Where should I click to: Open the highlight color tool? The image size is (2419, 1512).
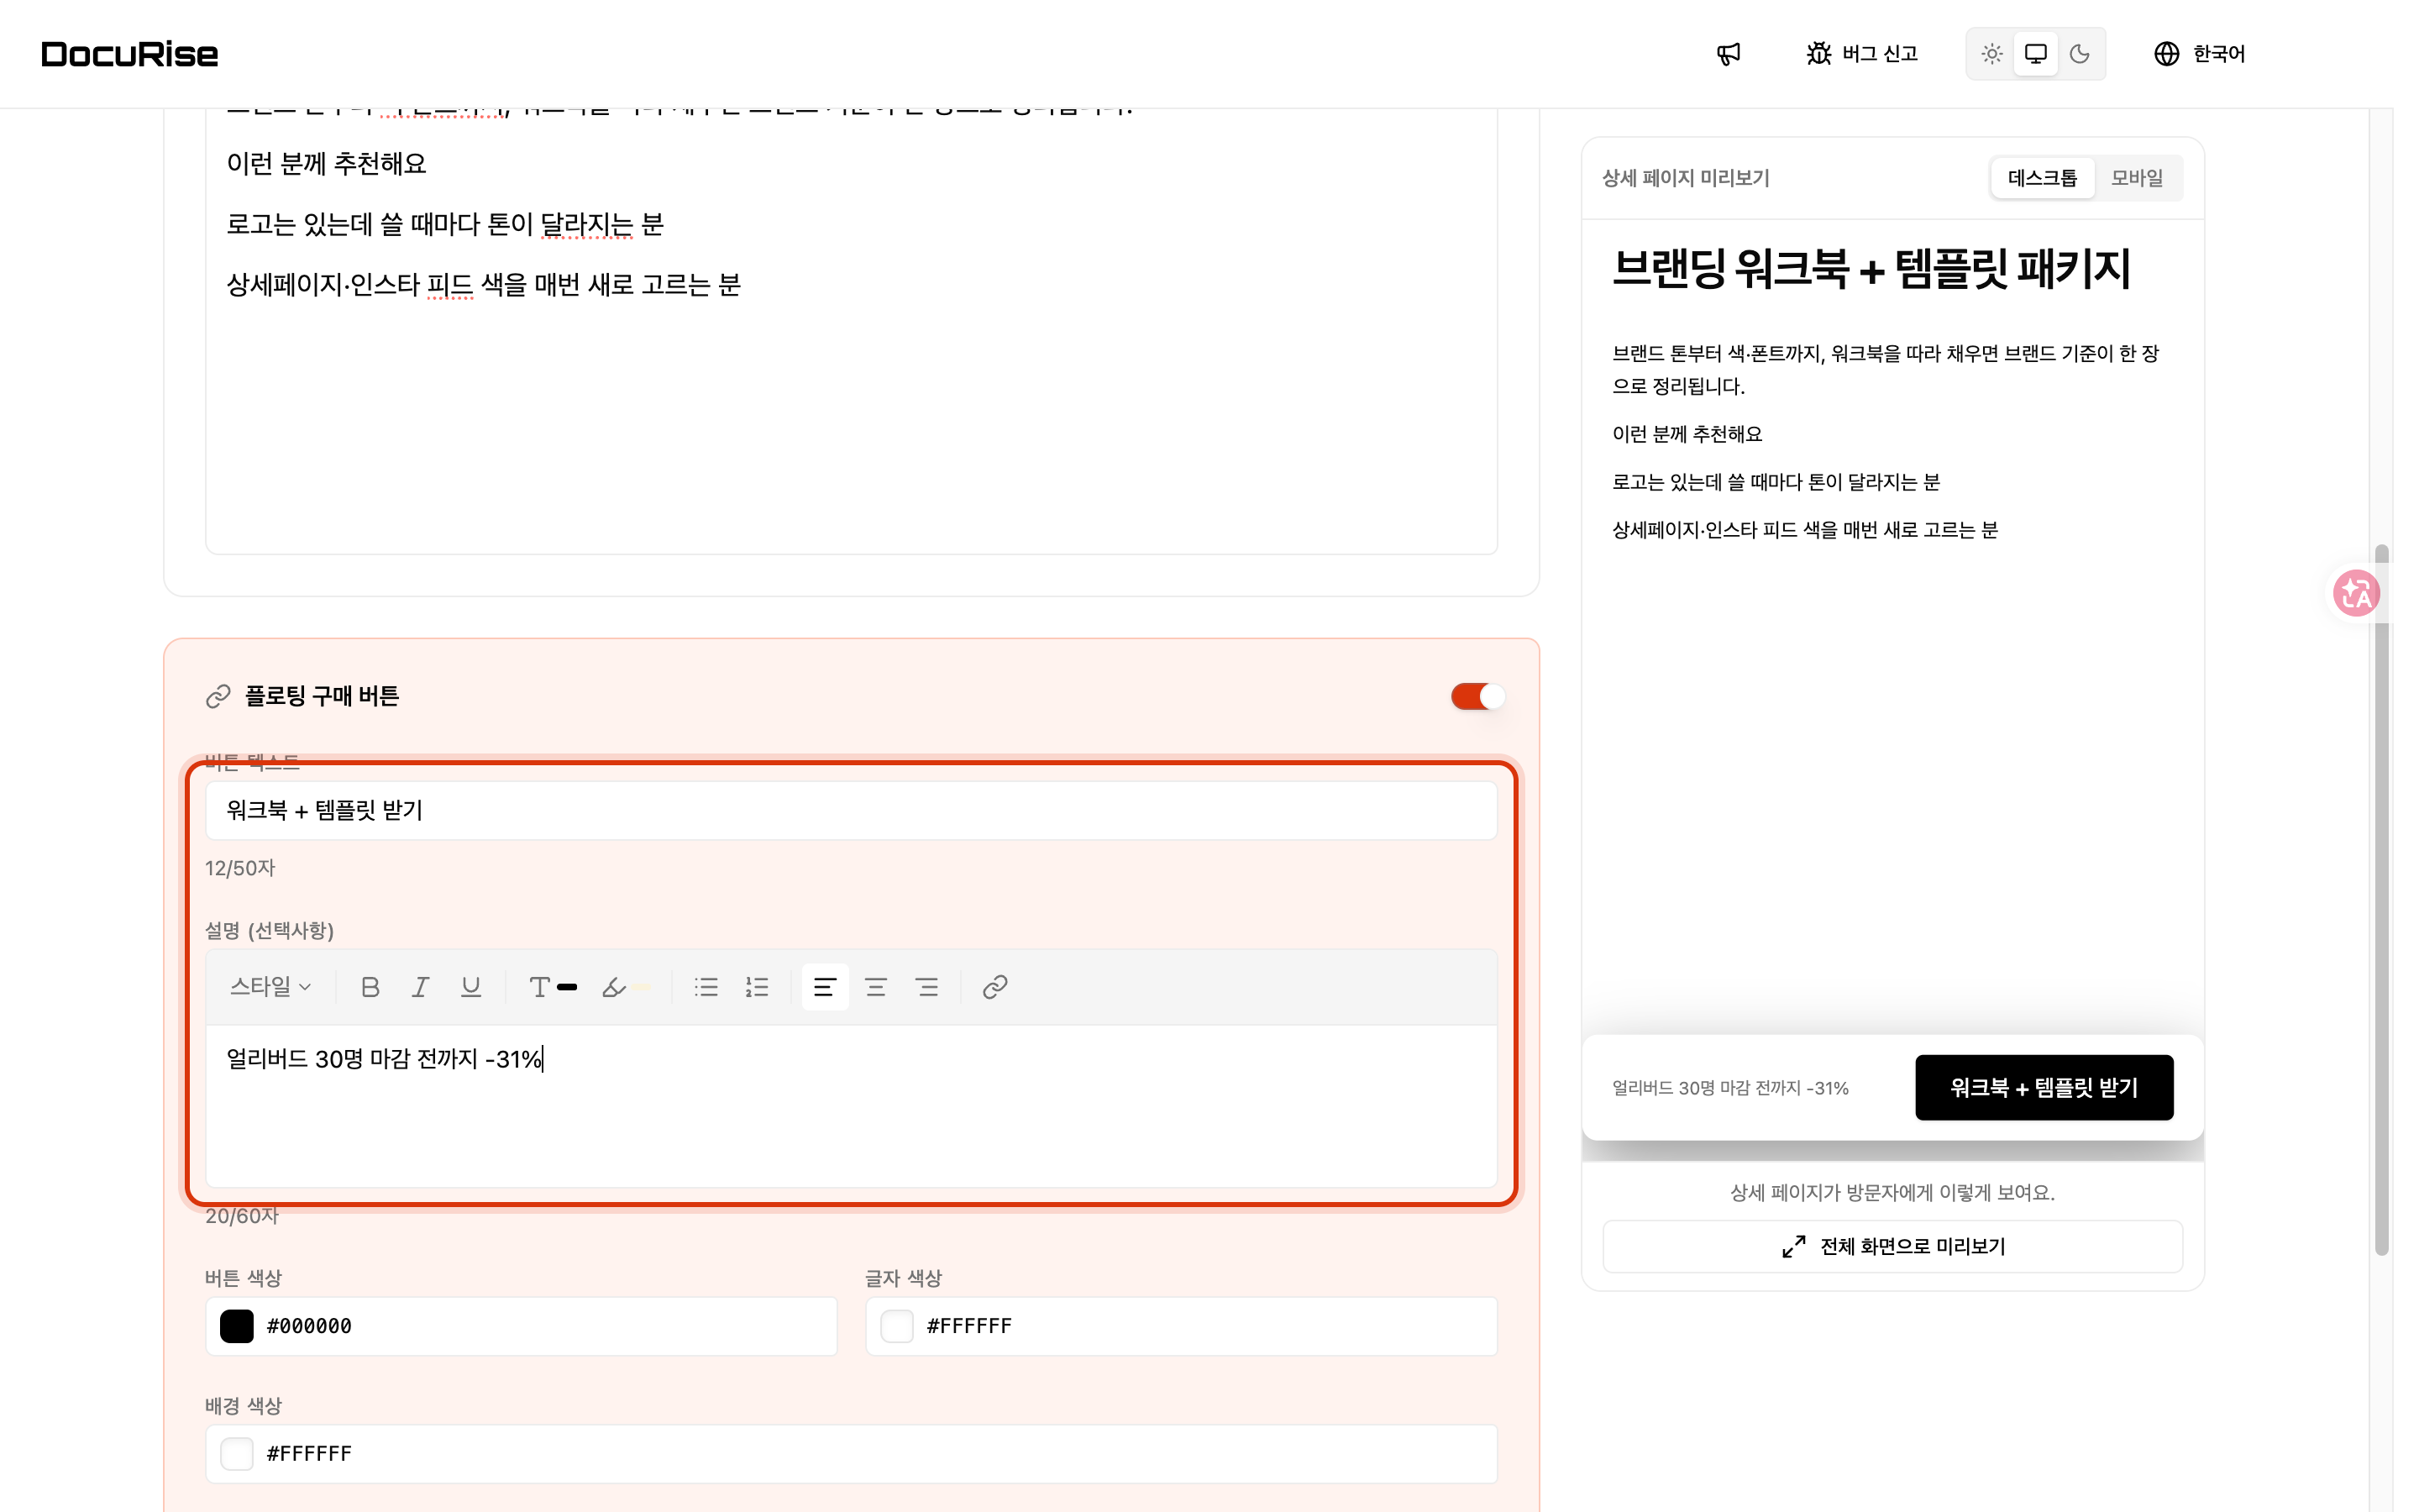[x=627, y=987]
